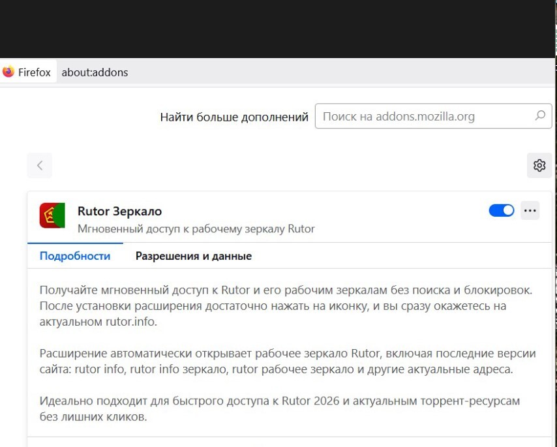Click the subtitle Мгновенный доступ к рабочему зеркалу Rutor
Viewport: 557px width, 447px height.
[x=196, y=229]
